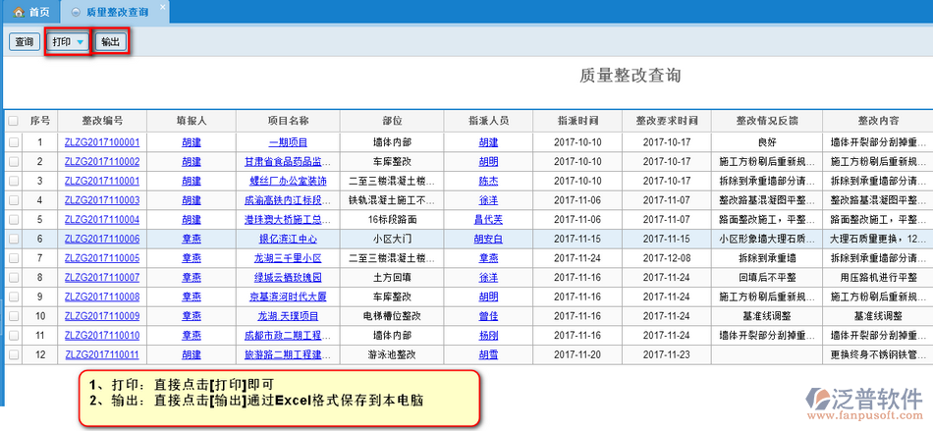Screen dimensions: 933x431
Task: Open record ZLZG2017110006 link
Action: tap(102, 239)
